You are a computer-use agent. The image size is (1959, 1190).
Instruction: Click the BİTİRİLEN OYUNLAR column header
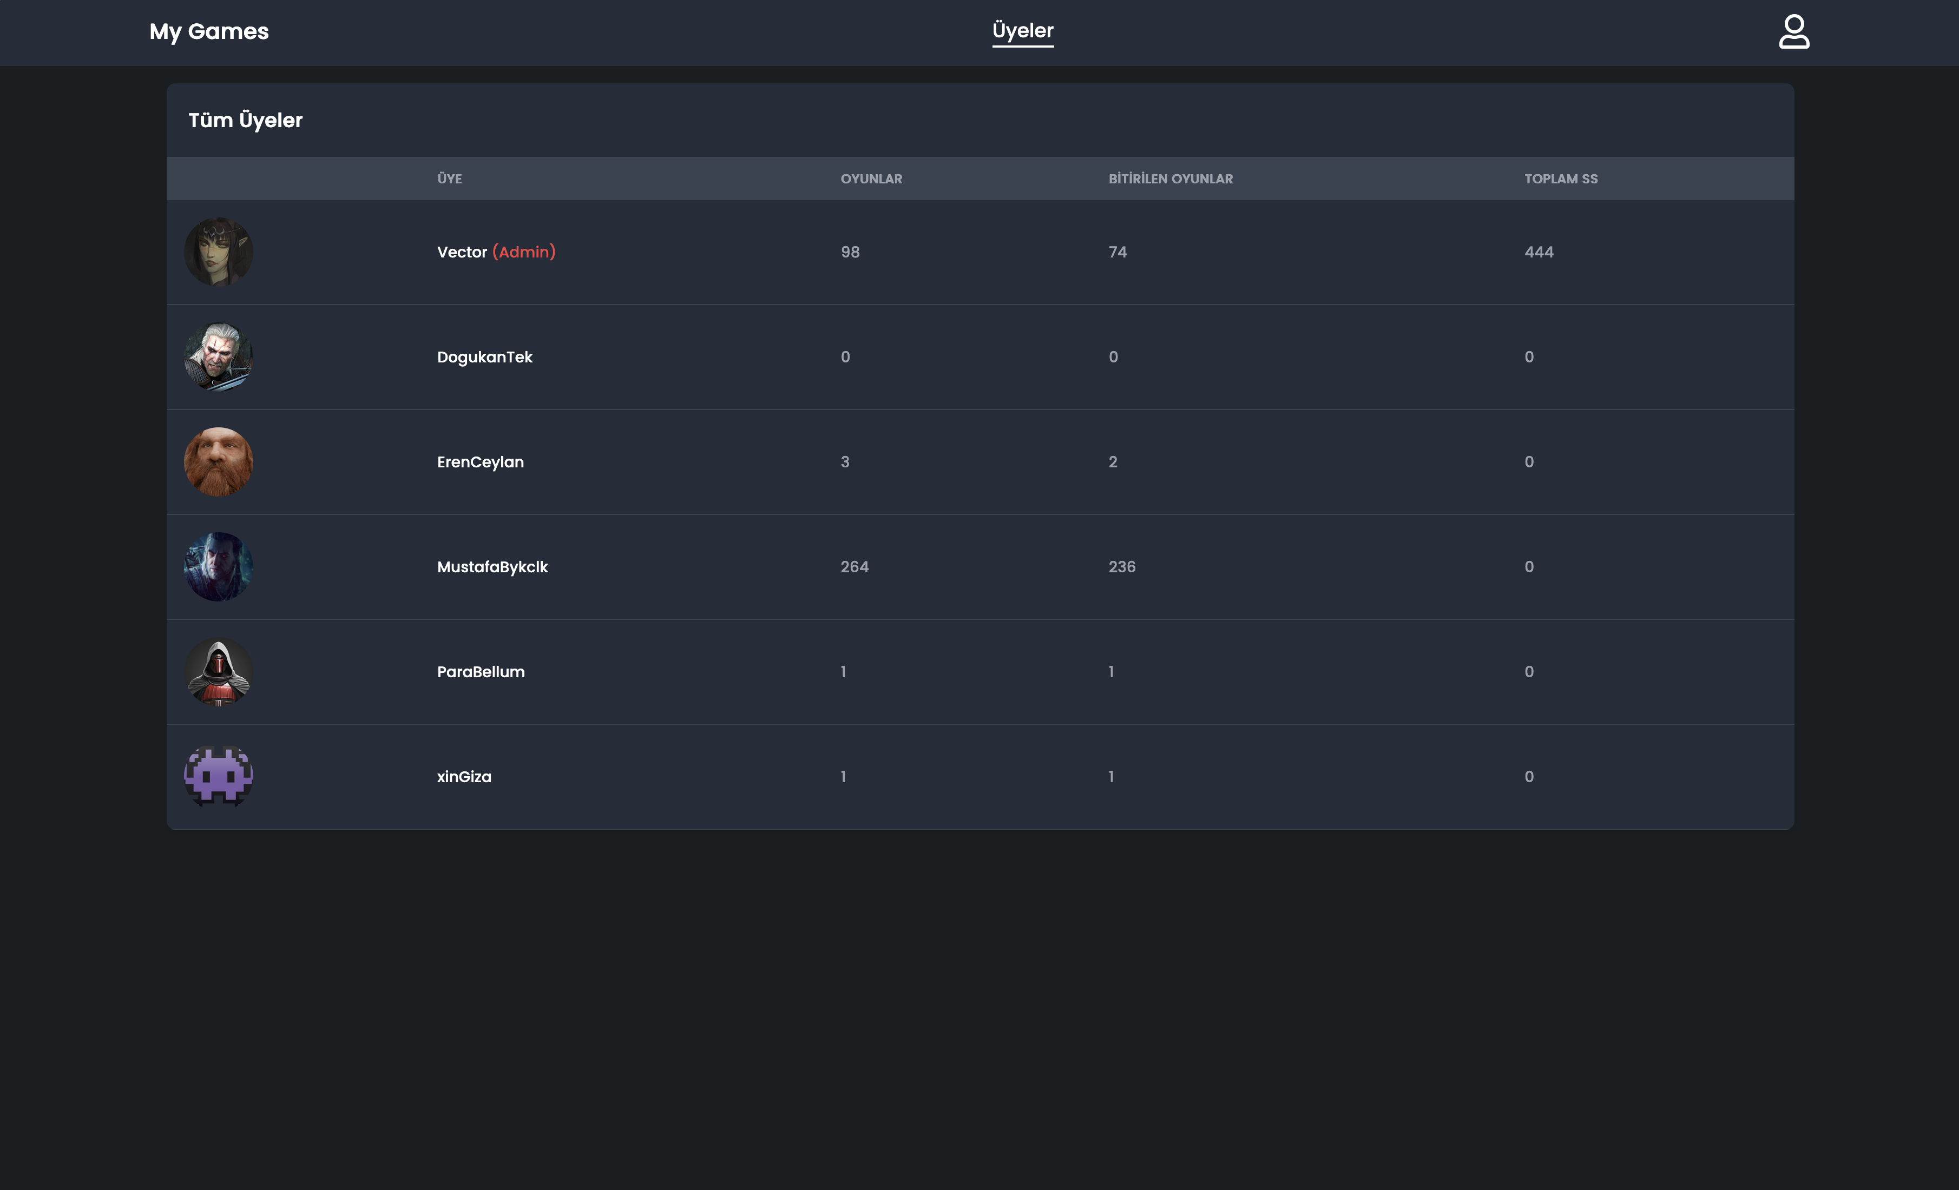coord(1171,179)
